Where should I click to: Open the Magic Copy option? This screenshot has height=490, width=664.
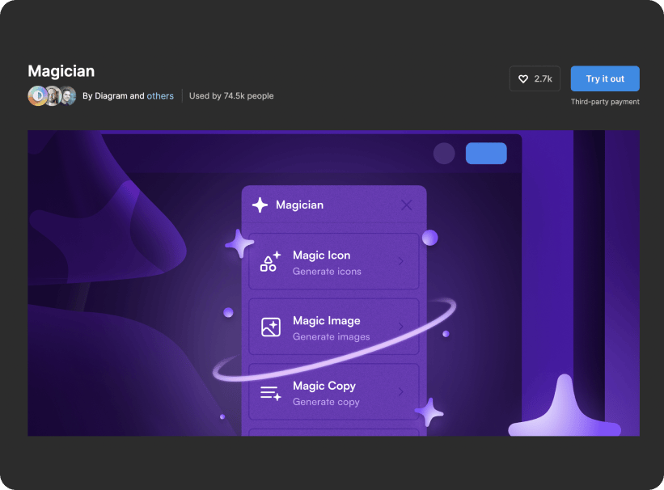click(334, 391)
